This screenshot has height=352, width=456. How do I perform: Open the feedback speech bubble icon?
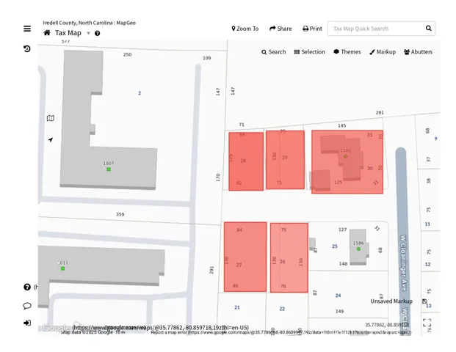[27, 306]
